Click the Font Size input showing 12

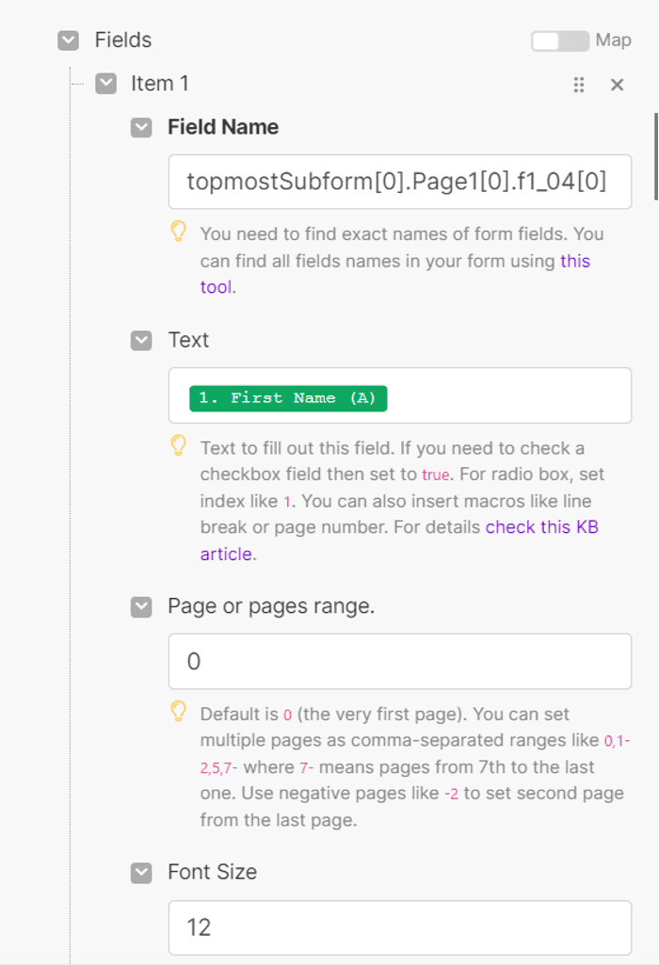400,927
